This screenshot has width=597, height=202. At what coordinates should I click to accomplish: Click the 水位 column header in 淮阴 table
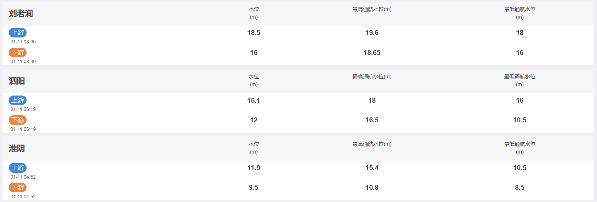[x=254, y=148]
